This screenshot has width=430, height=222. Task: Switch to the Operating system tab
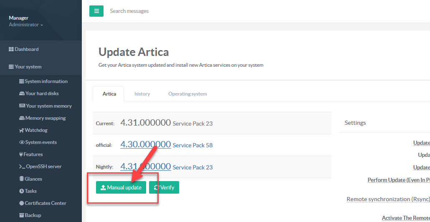click(187, 94)
